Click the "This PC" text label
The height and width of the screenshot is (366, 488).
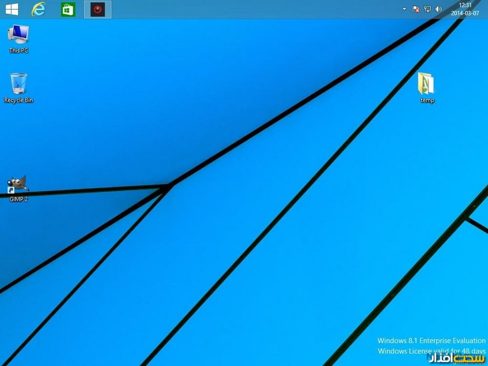pyautogui.click(x=19, y=51)
